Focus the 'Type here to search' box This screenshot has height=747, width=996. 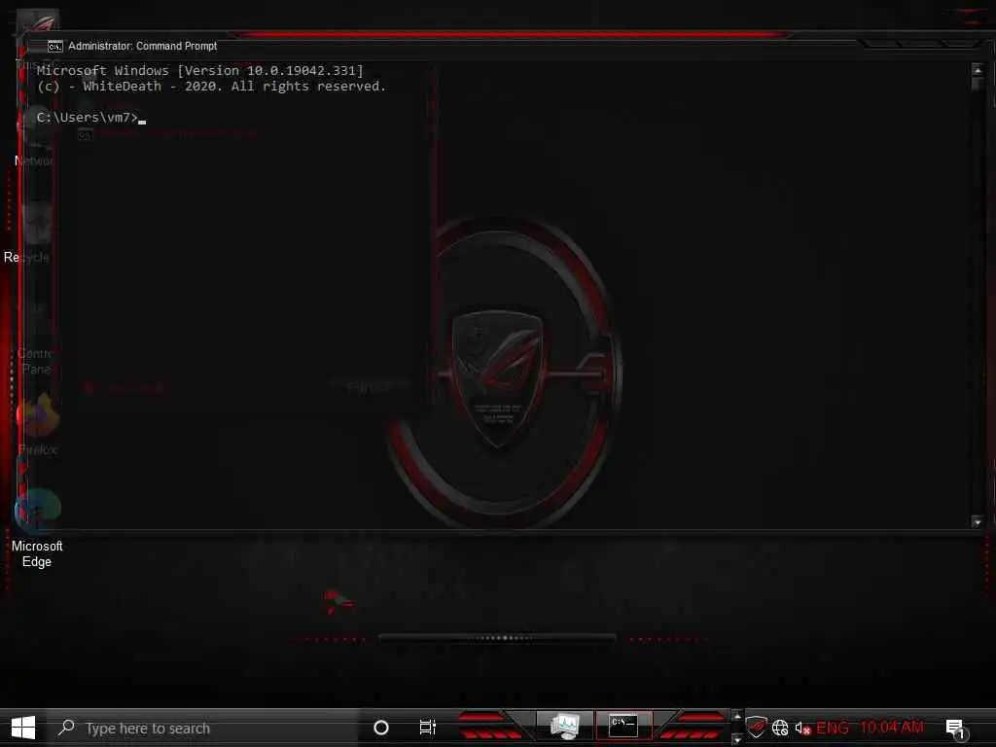pos(203,728)
